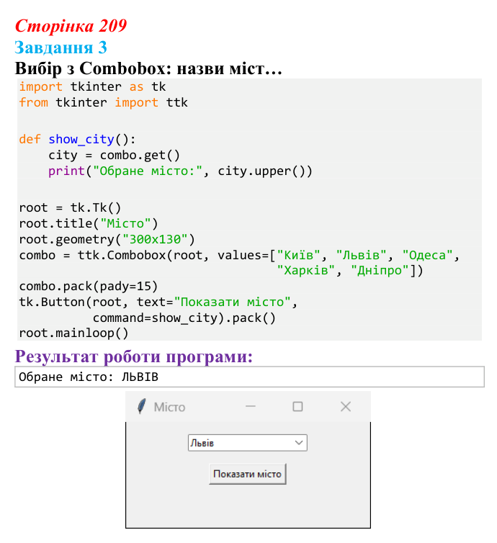Click the "Київ" string in code
The height and width of the screenshot is (543, 497).
298,255
